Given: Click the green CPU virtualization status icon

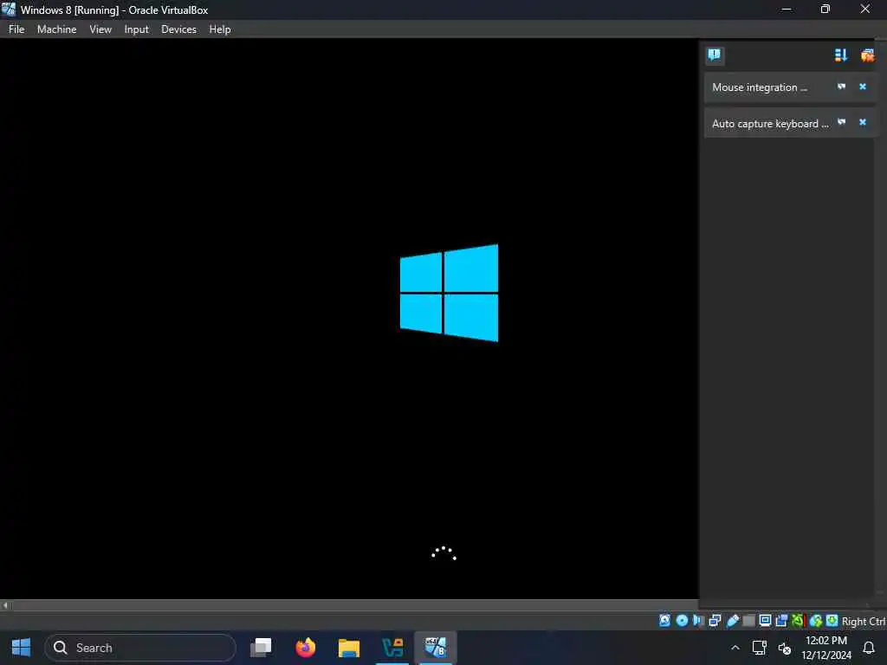Looking at the screenshot, I should pos(798,620).
